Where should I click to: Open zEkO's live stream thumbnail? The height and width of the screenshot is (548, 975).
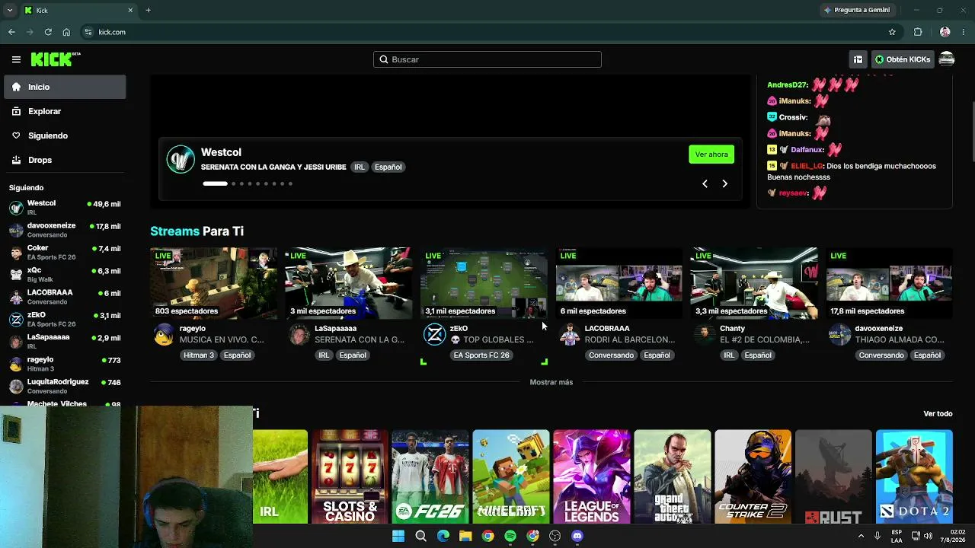point(484,283)
